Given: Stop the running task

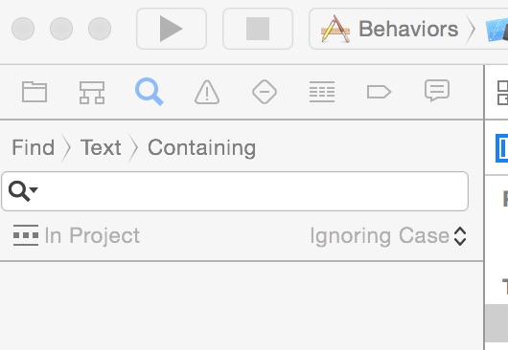Looking at the screenshot, I should click(x=258, y=29).
